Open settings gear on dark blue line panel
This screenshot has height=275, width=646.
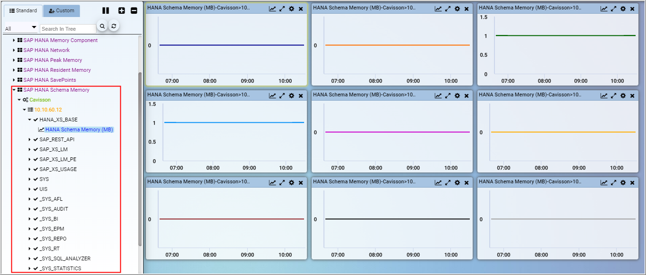[291, 9]
